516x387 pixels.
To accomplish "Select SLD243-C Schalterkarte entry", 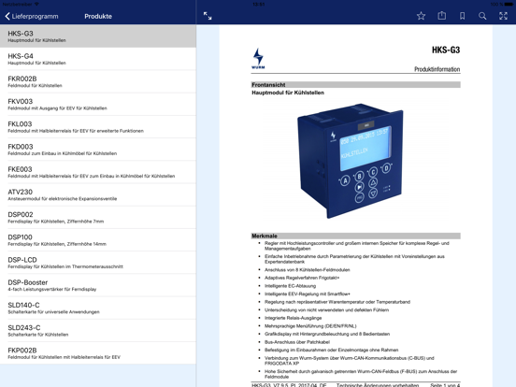I will (98, 331).
